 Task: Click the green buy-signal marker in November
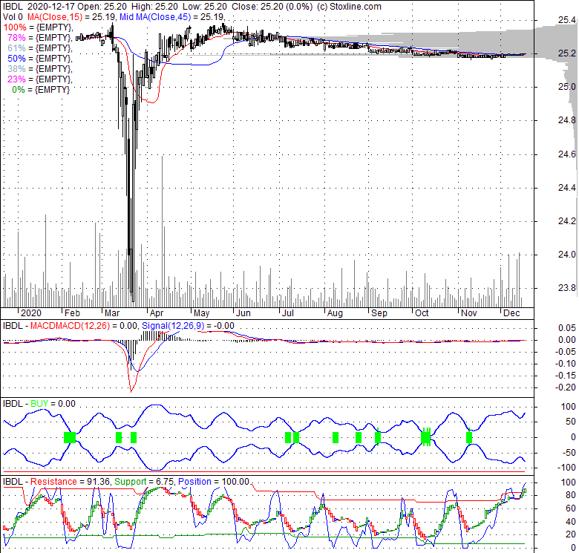point(469,438)
